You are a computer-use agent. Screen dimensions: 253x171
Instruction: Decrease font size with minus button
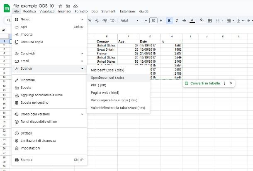click(146, 20)
